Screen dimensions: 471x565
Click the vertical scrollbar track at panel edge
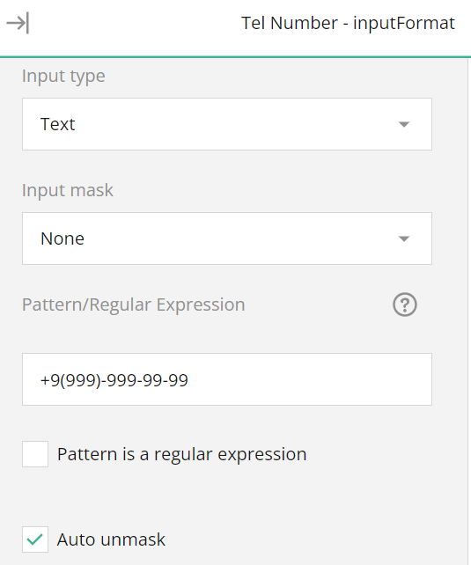pos(469,310)
